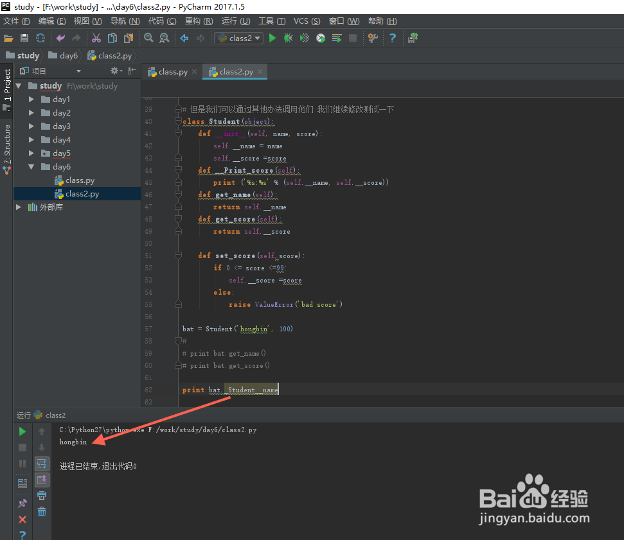Click the Copy toolbar icon
The image size is (624, 540).
(x=112, y=38)
